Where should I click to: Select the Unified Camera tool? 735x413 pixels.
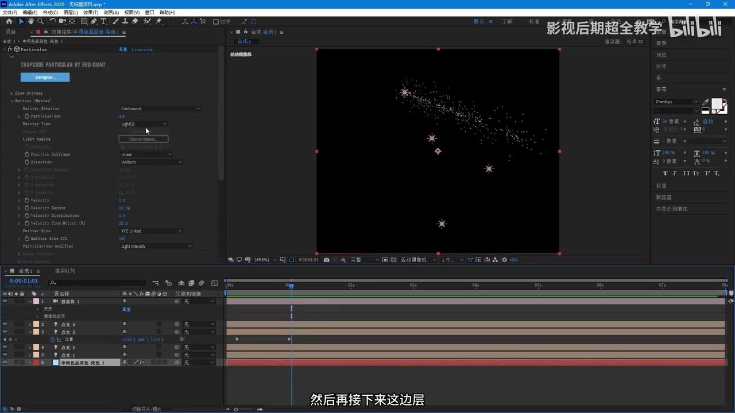(63, 21)
